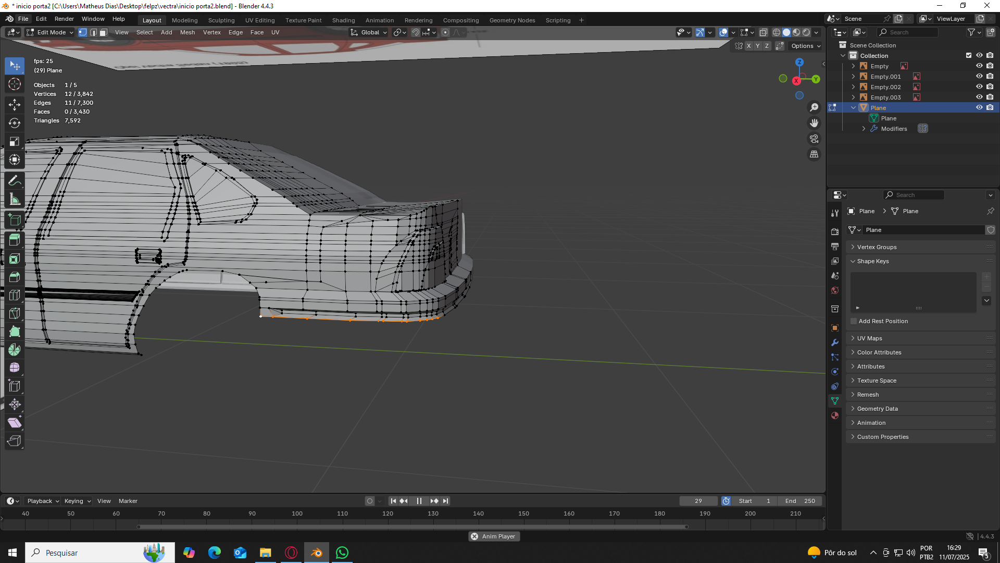The image size is (1000, 563).
Task: Open the Sculpting workspace tab
Action: (x=221, y=20)
